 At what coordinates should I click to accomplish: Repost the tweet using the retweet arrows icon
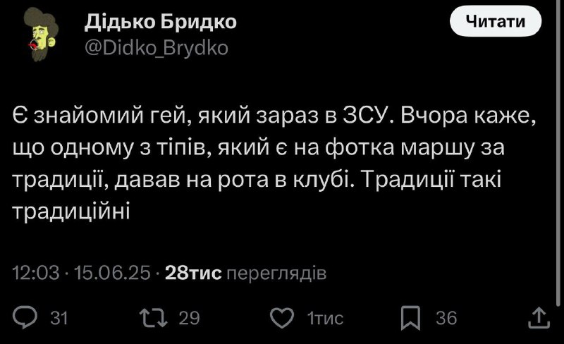(153, 317)
